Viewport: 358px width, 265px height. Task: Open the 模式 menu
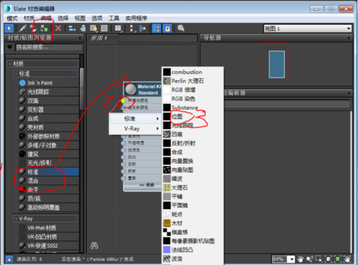[12, 18]
